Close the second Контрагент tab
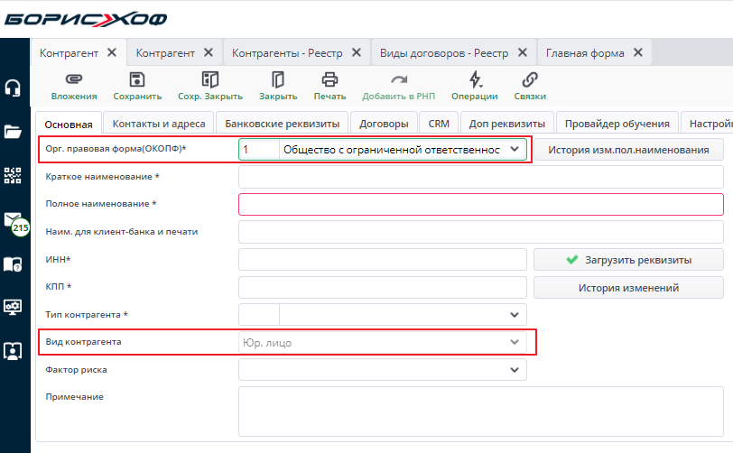 tap(209, 52)
